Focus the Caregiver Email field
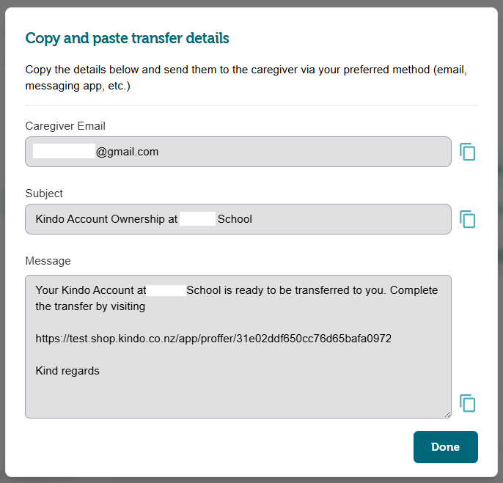The width and height of the screenshot is (503, 483). pos(293,152)
